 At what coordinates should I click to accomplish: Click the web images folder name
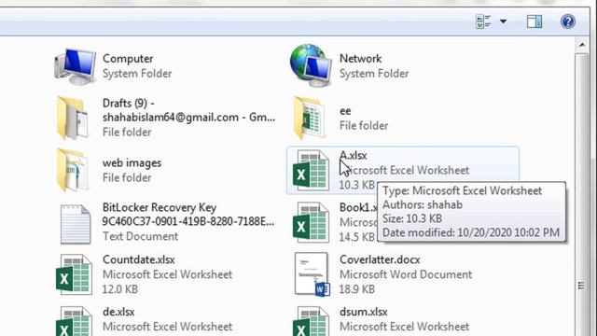pyautogui.click(x=132, y=163)
